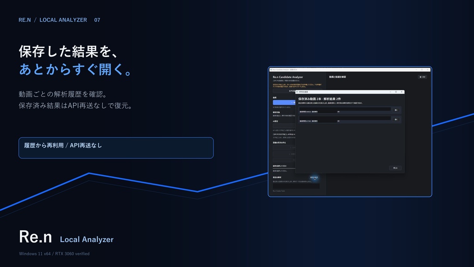Click the 保存済み動画 2本 · 解析結果 2件 heading

pos(319,99)
